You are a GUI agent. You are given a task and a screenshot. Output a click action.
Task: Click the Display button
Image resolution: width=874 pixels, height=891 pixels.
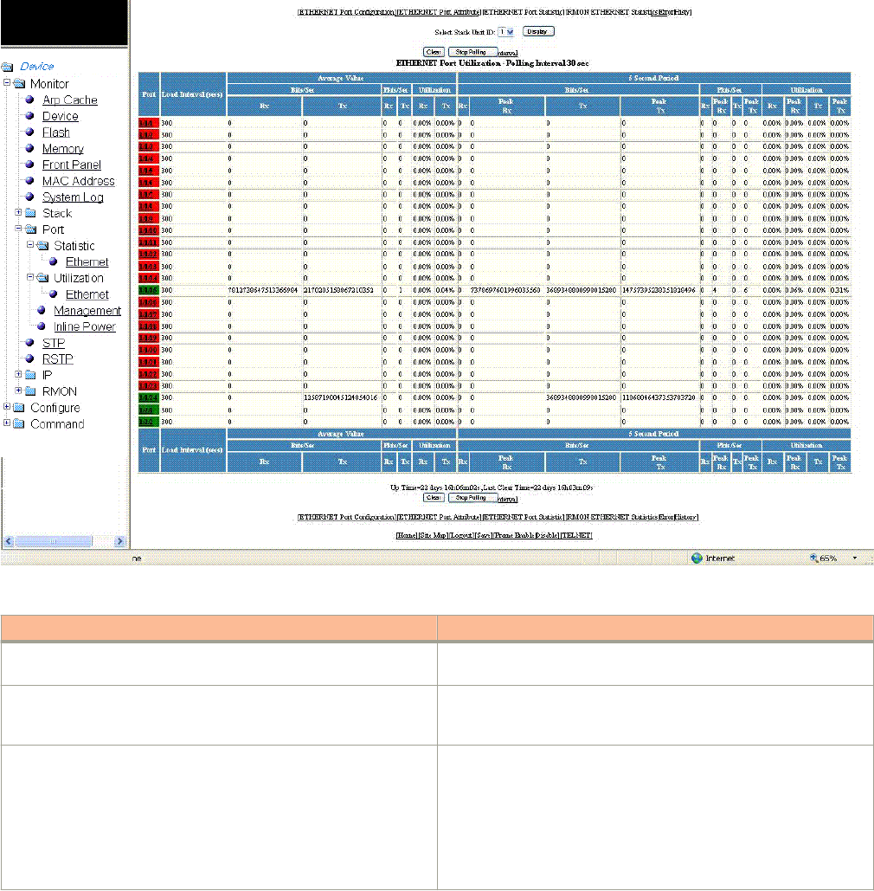click(537, 32)
